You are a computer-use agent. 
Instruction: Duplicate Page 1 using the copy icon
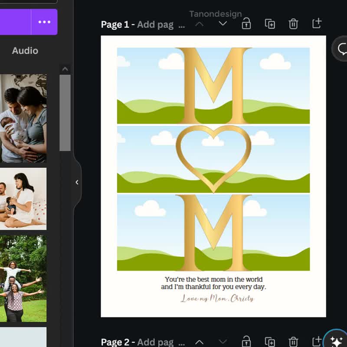pyautogui.click(x=270, y=24)
